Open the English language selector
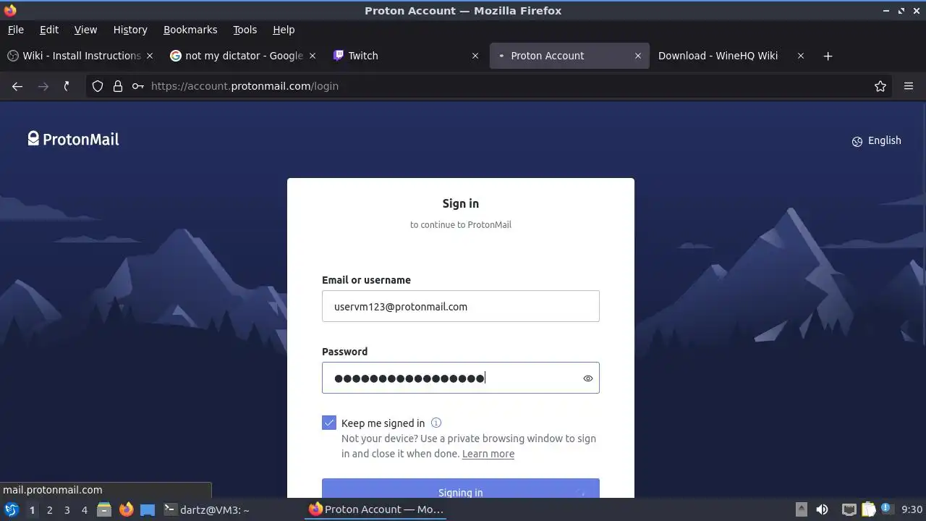Screen dimensions: 926x521 click(876, 140)
